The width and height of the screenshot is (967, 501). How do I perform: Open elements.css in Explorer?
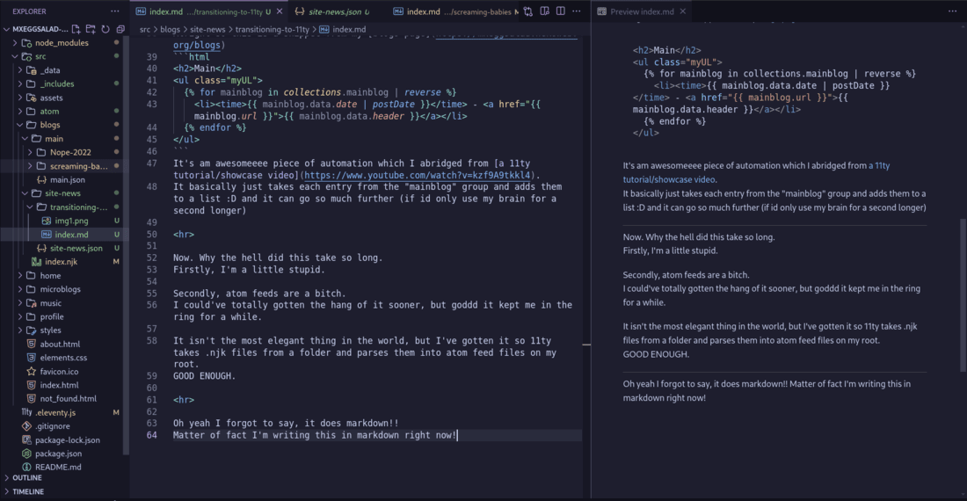62,358
